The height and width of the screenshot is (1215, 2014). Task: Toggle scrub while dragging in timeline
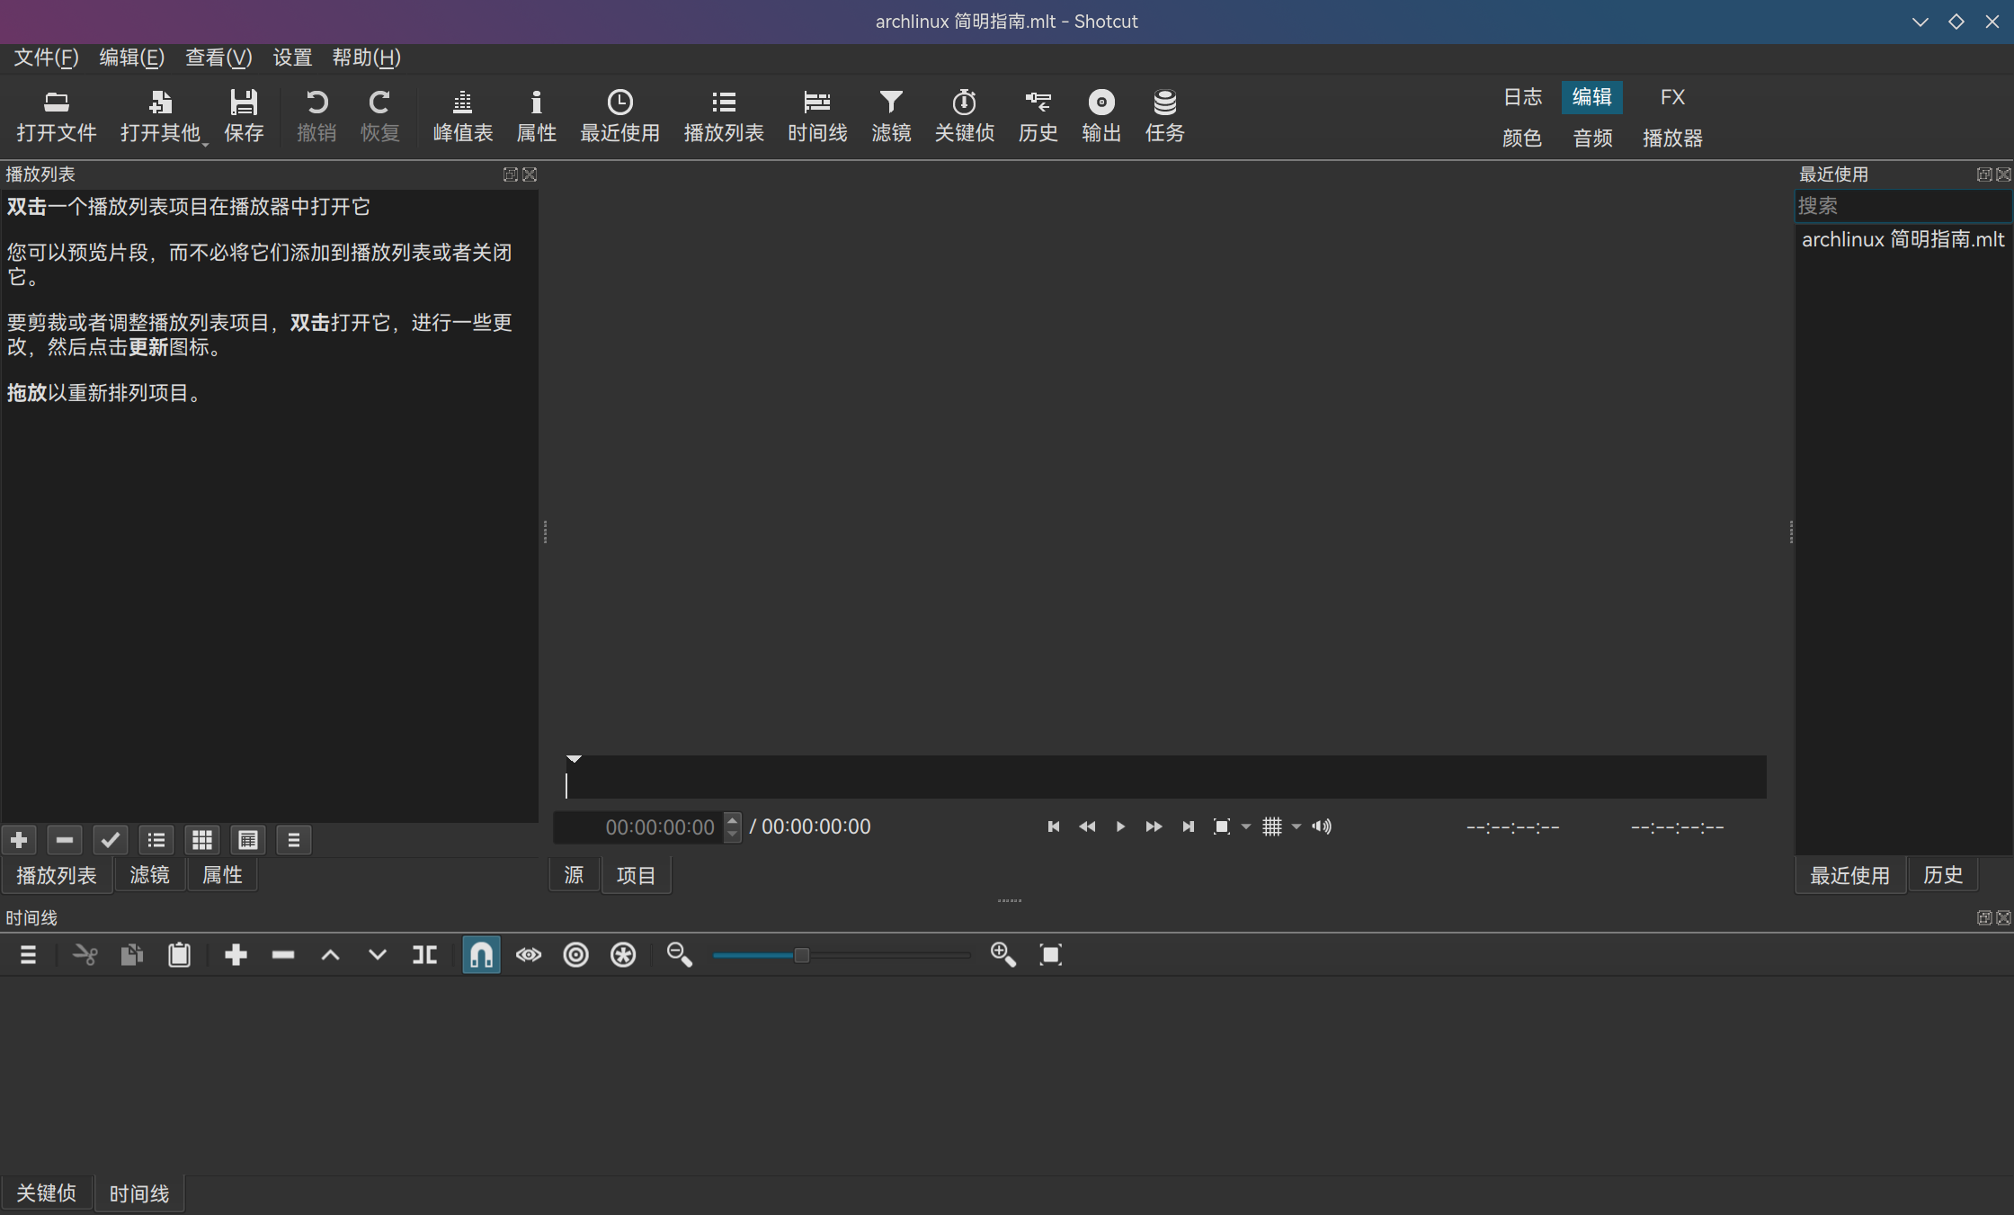click(x=529, y=954)
